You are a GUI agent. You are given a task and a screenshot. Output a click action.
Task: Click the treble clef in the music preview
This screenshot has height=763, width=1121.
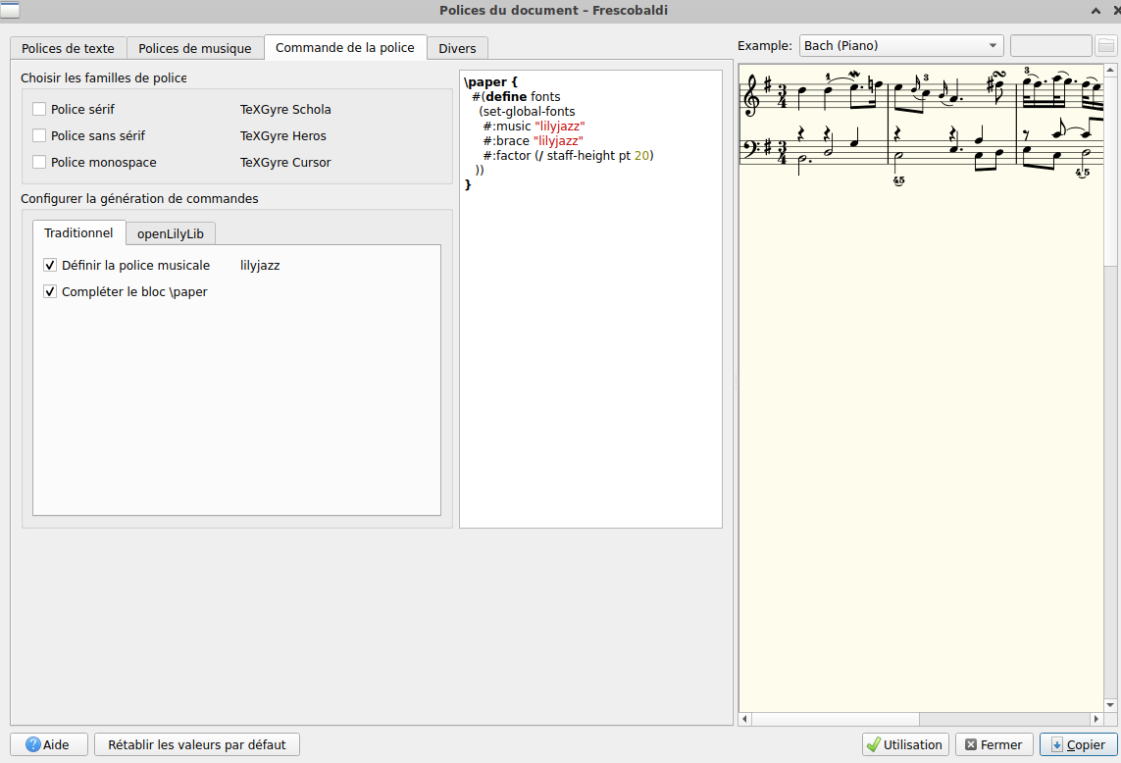(751, 96)
